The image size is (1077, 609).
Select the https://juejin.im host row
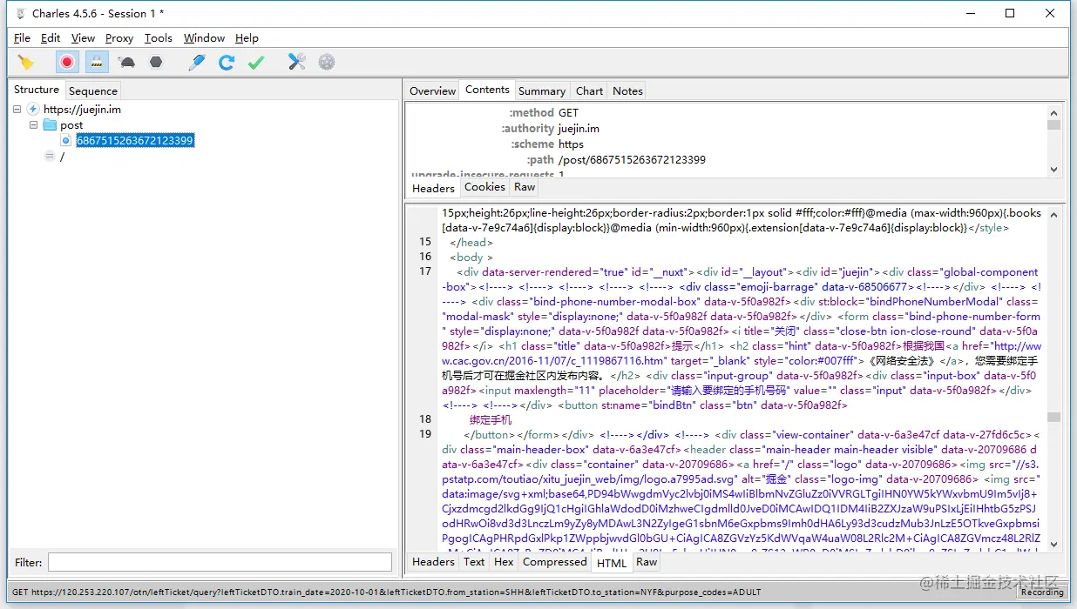click(x=82, y=110)
